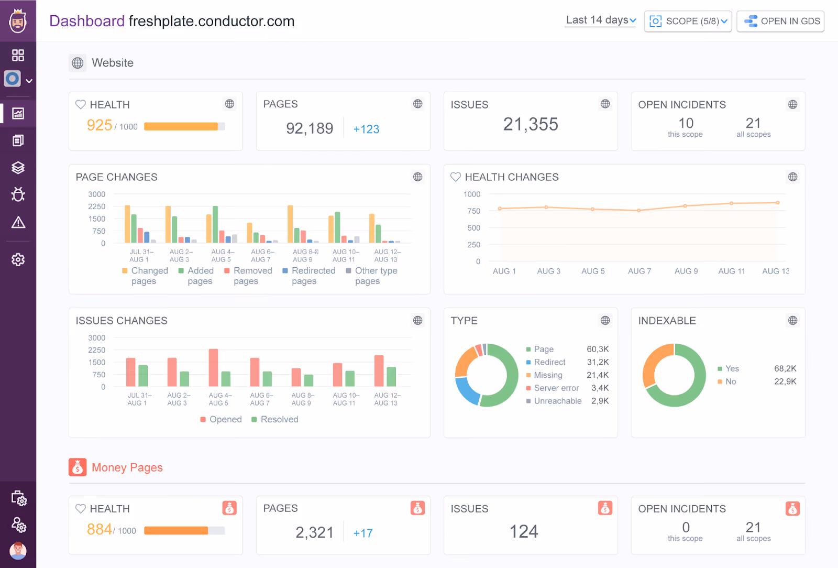Click the user avatar at sidebar bottom
Screen dimensions: 838x568
click(x=18, y=551)
